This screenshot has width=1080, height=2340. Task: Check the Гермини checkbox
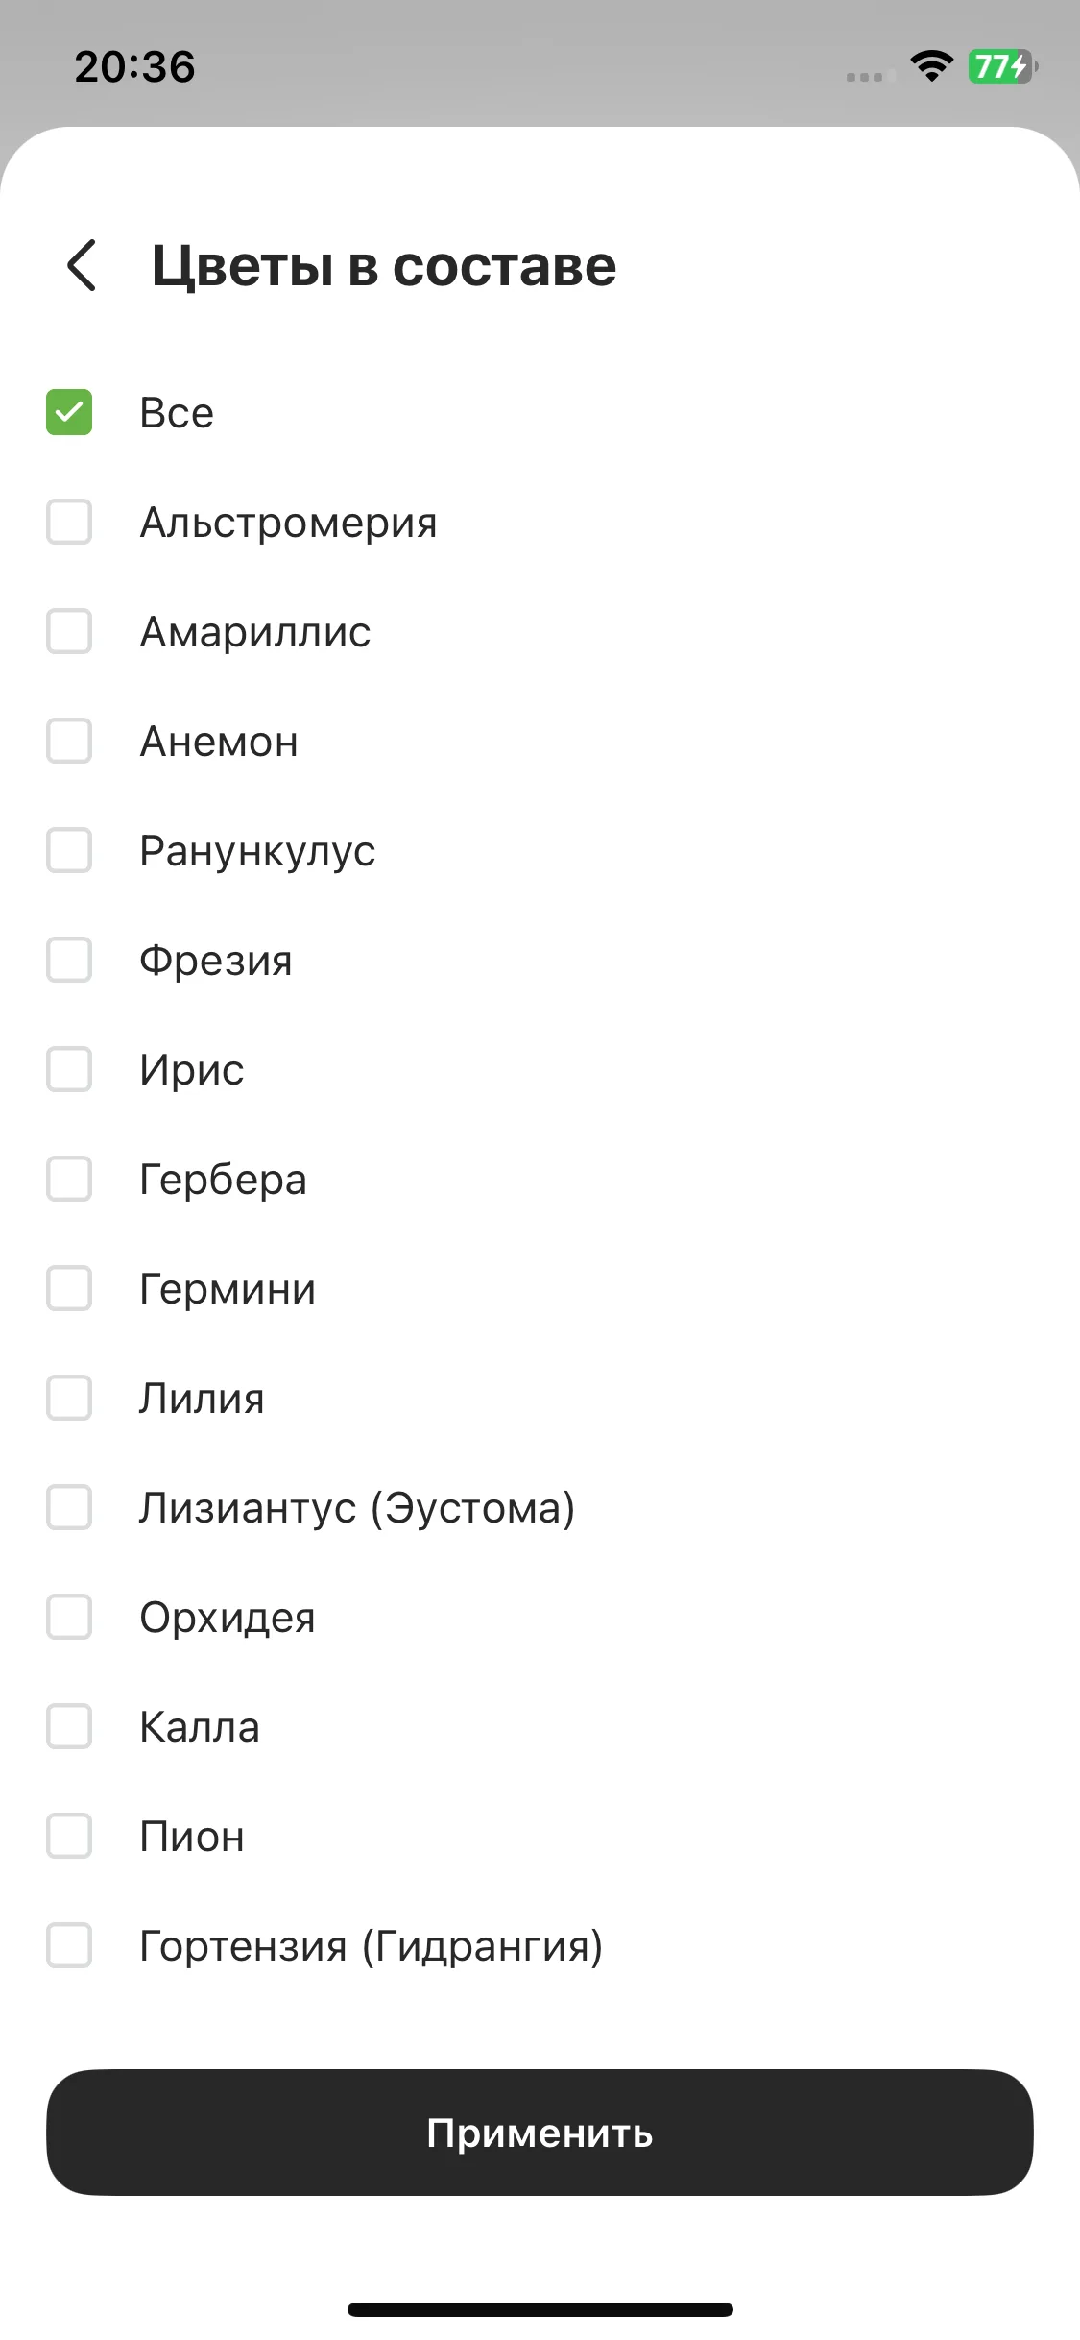coord(69,1288)
